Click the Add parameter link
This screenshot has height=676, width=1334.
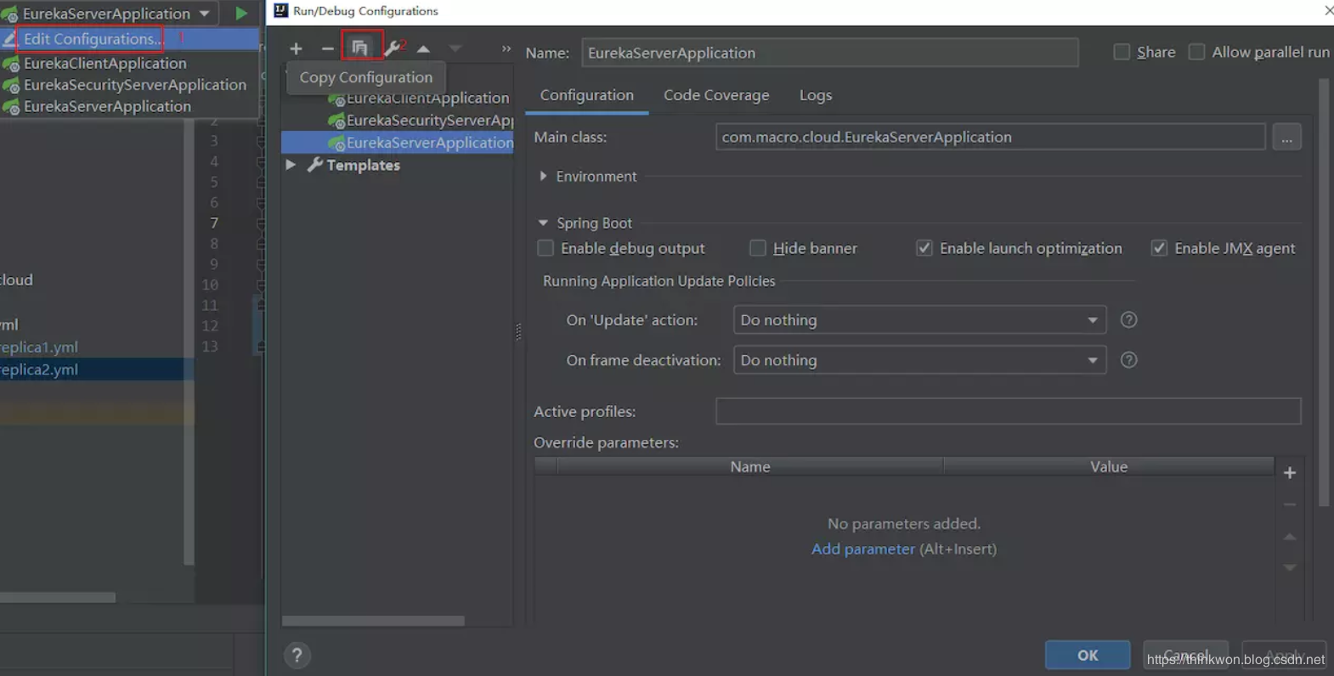[862, 549]
